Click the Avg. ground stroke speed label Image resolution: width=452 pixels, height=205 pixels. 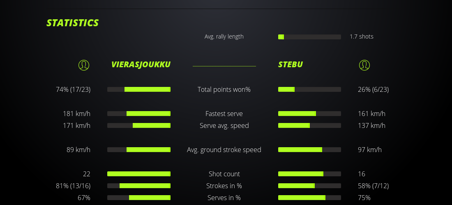(224, 150)
